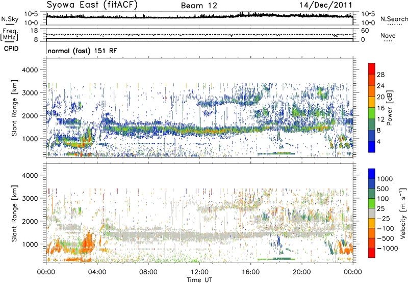
Task: Click velocity colorbar value 100
Action: coord(383,199)
